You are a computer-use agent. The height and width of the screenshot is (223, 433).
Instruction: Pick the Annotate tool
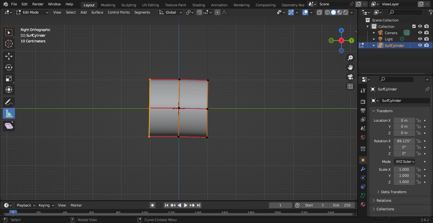9,102
